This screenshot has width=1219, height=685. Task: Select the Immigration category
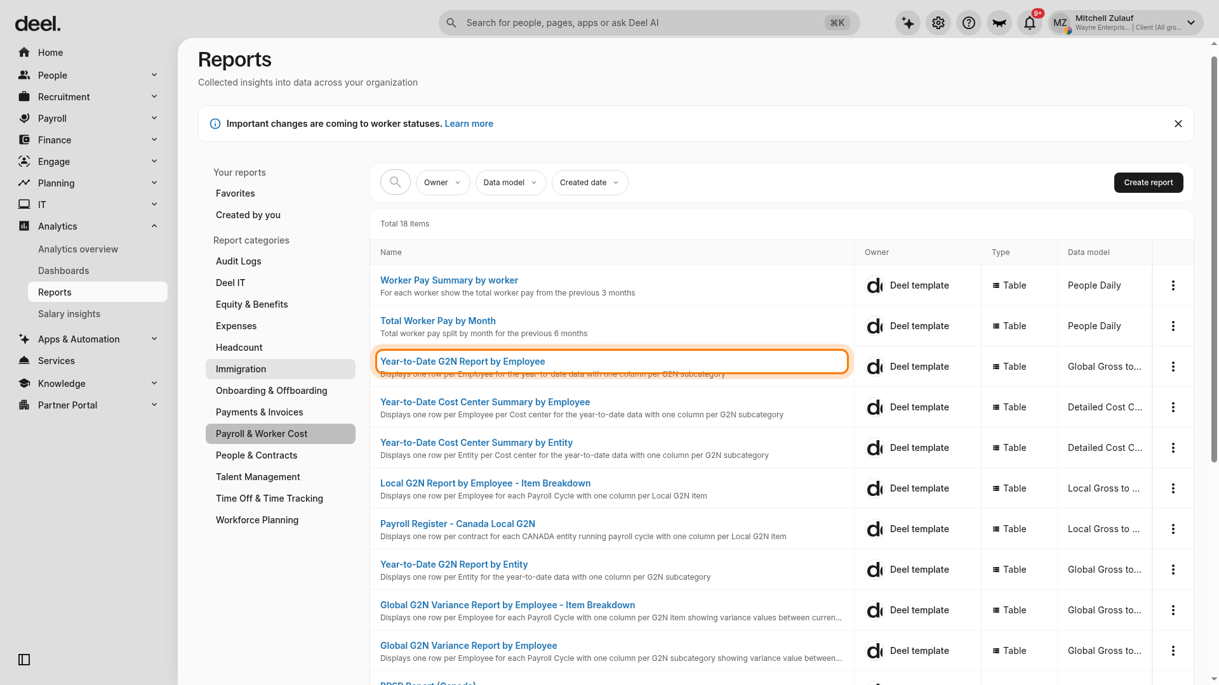pyautogui.click(x=281, y=369)
